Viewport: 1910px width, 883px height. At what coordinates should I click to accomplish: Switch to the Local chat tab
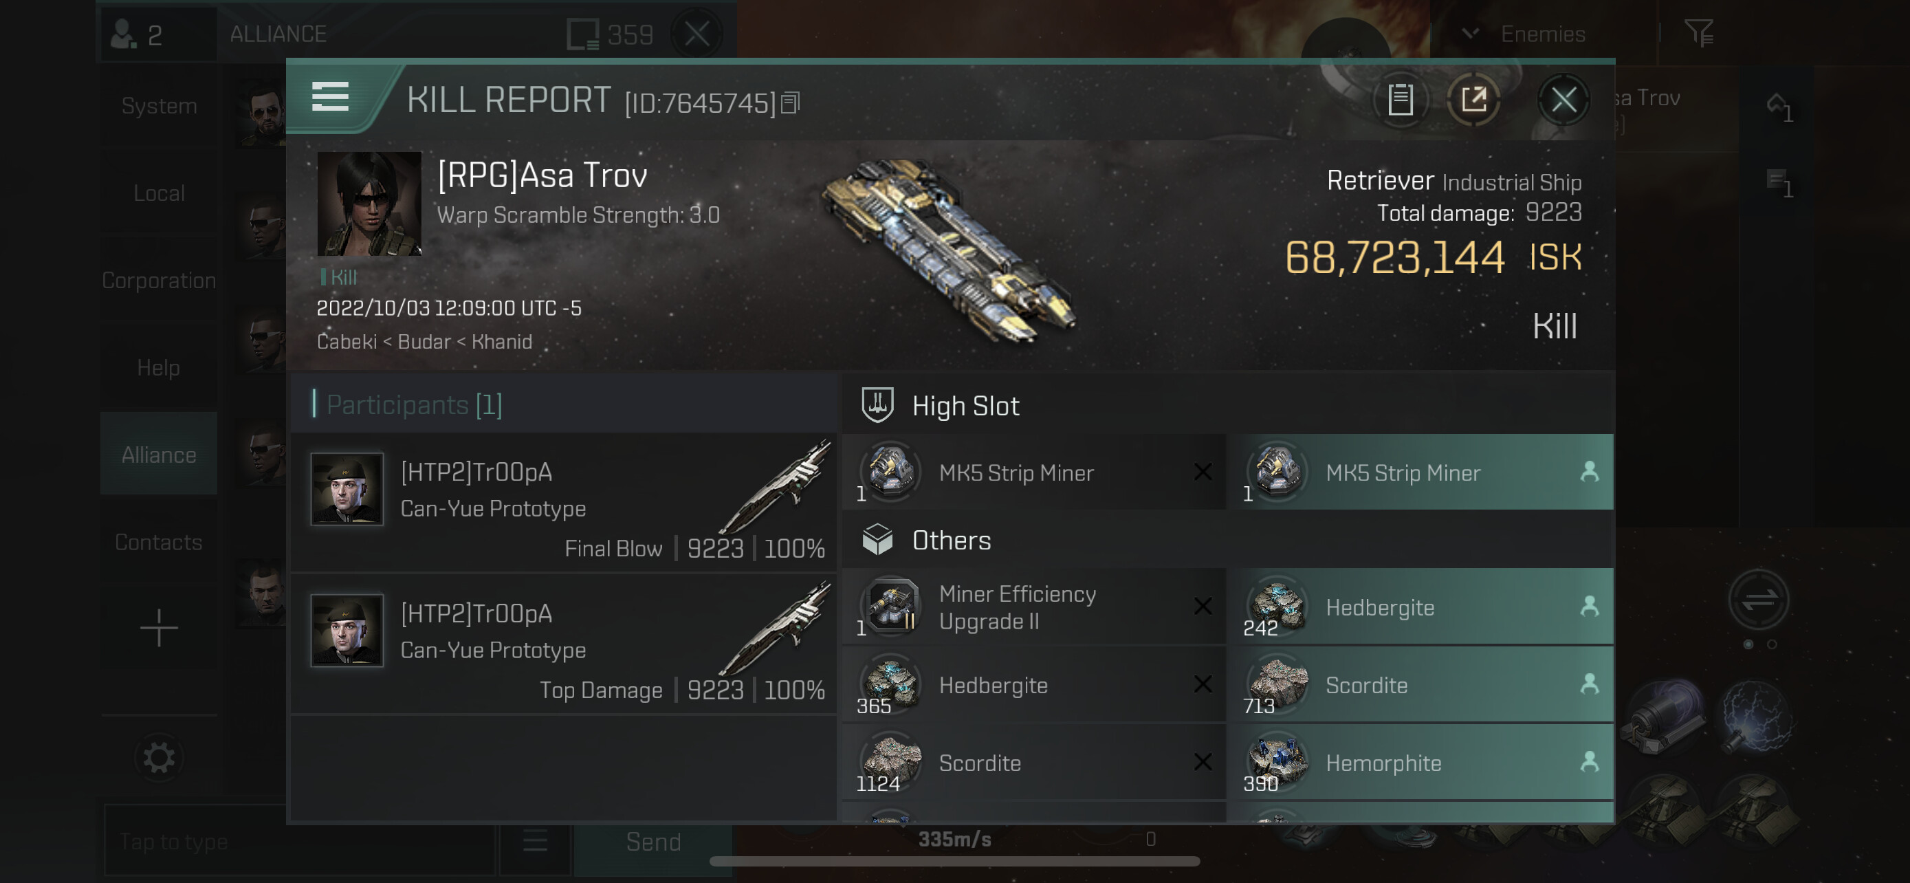pyautogui.click(x=159, y=193)
